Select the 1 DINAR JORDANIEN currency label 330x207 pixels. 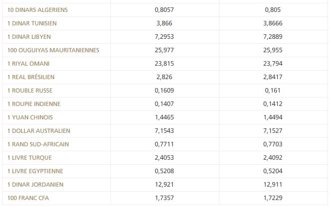tap(35, 185)
